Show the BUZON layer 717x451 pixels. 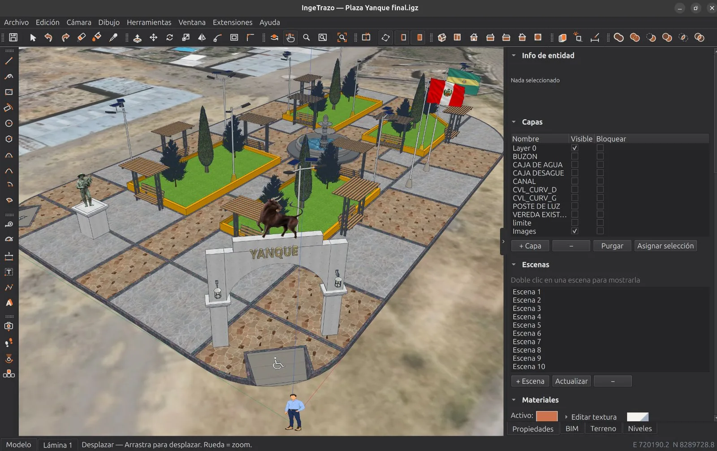tap(574, 156)
